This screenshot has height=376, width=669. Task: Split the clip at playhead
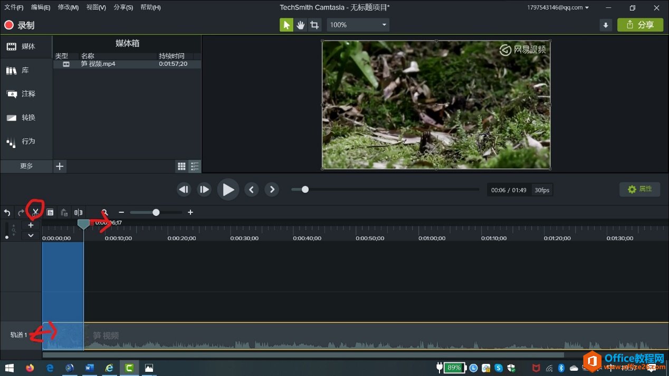[78, 213]
